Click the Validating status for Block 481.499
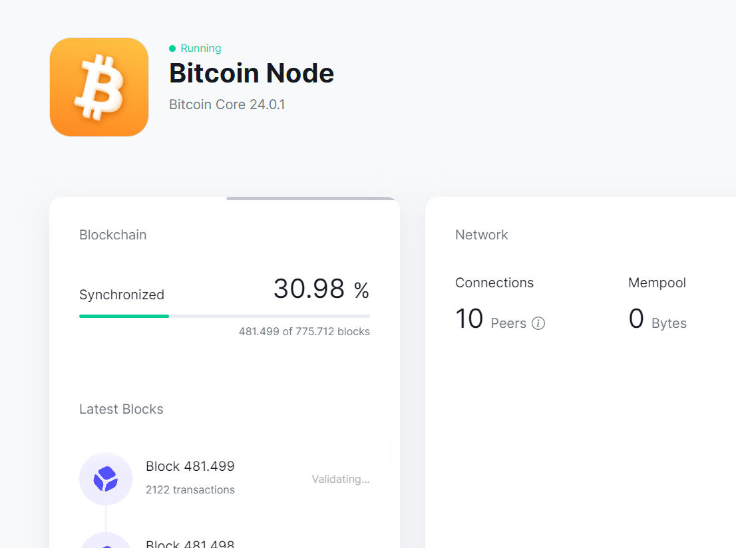The width and height of the screenshot is (736, 548). click(340, 479)
